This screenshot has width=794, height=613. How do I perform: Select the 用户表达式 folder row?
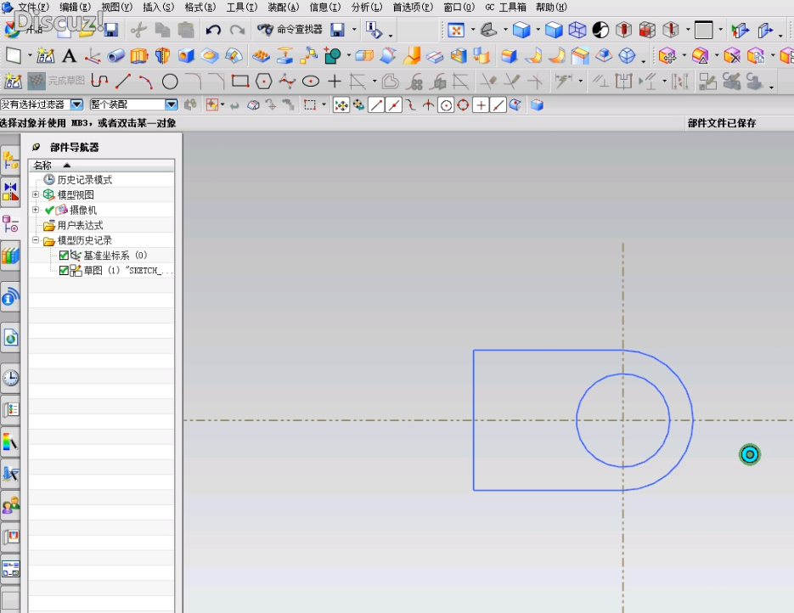(x=80, y=225)
